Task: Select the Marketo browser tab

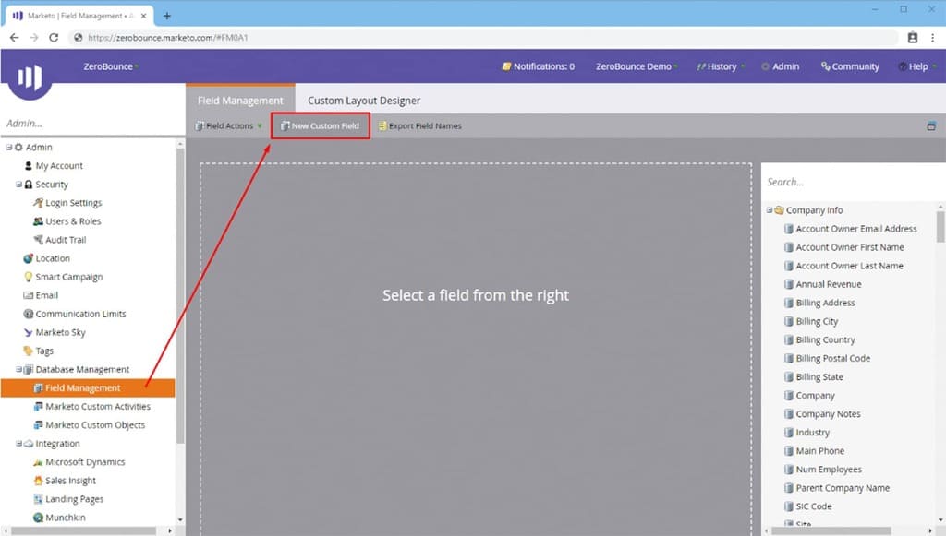Action: [x=79, y=16]
